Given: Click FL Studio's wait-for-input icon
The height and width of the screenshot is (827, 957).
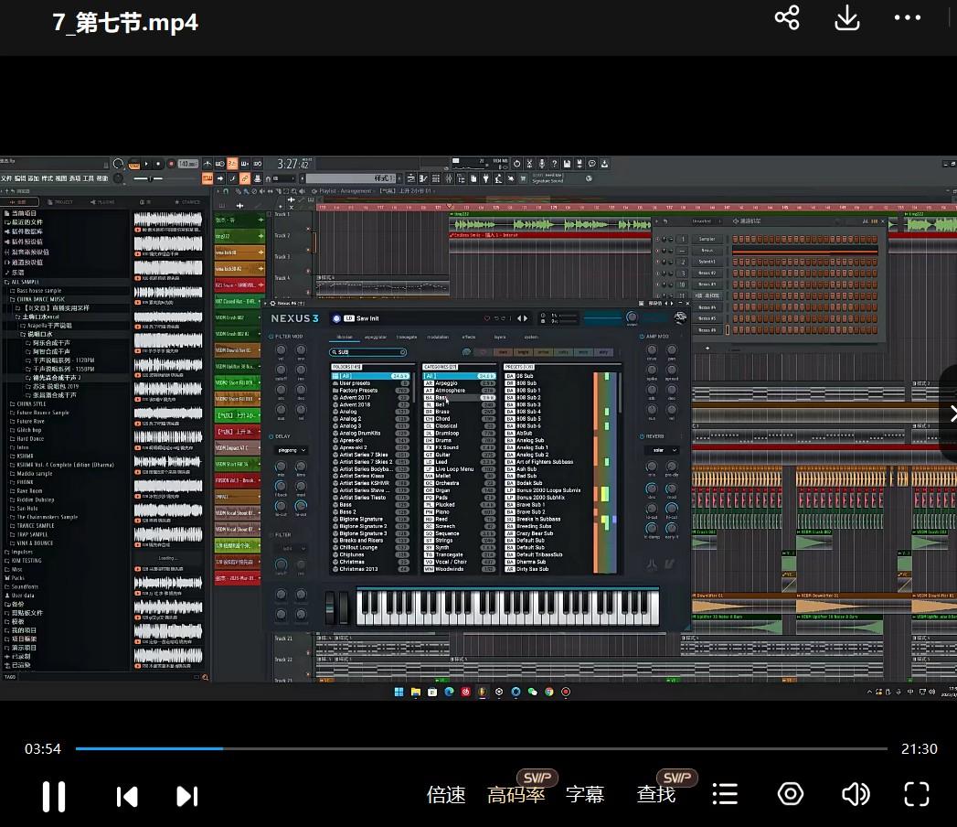Looking at the screenshot, I should tap(219, 164).
